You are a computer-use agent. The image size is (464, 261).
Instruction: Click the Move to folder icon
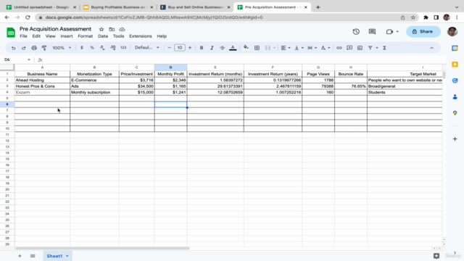[x=112, y=29]
